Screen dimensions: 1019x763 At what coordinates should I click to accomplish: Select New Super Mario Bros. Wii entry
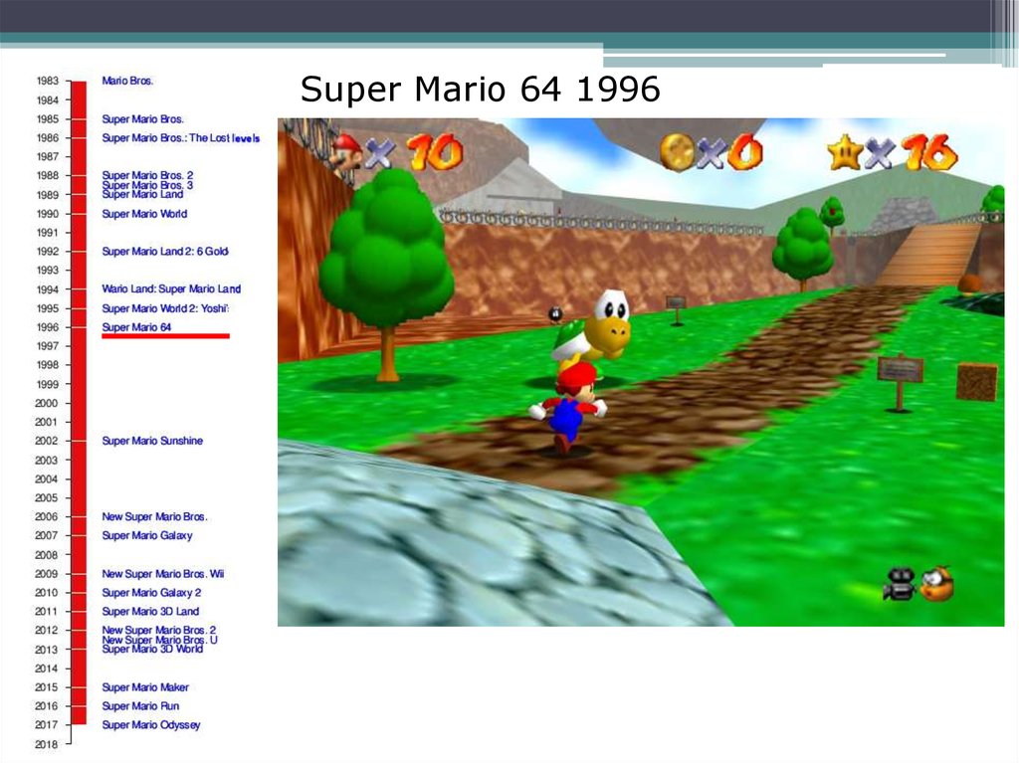tap(163, 574)
